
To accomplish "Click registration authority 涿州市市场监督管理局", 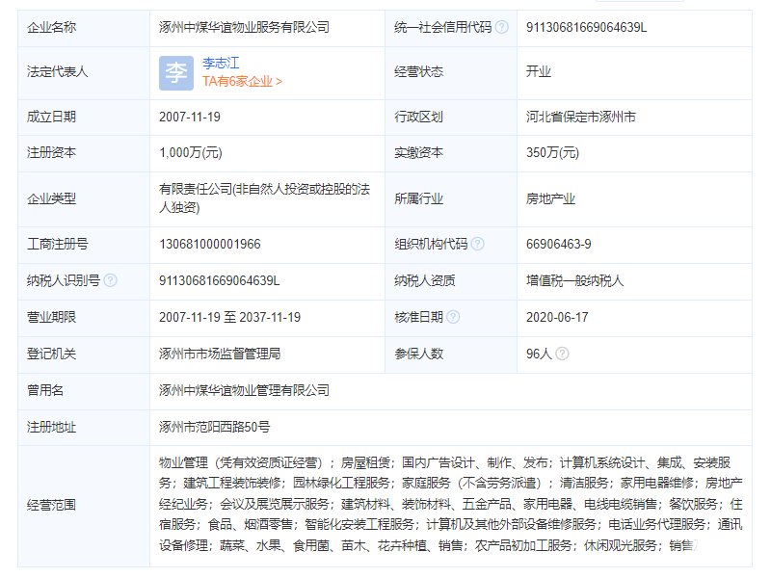I will pos(220,354).
